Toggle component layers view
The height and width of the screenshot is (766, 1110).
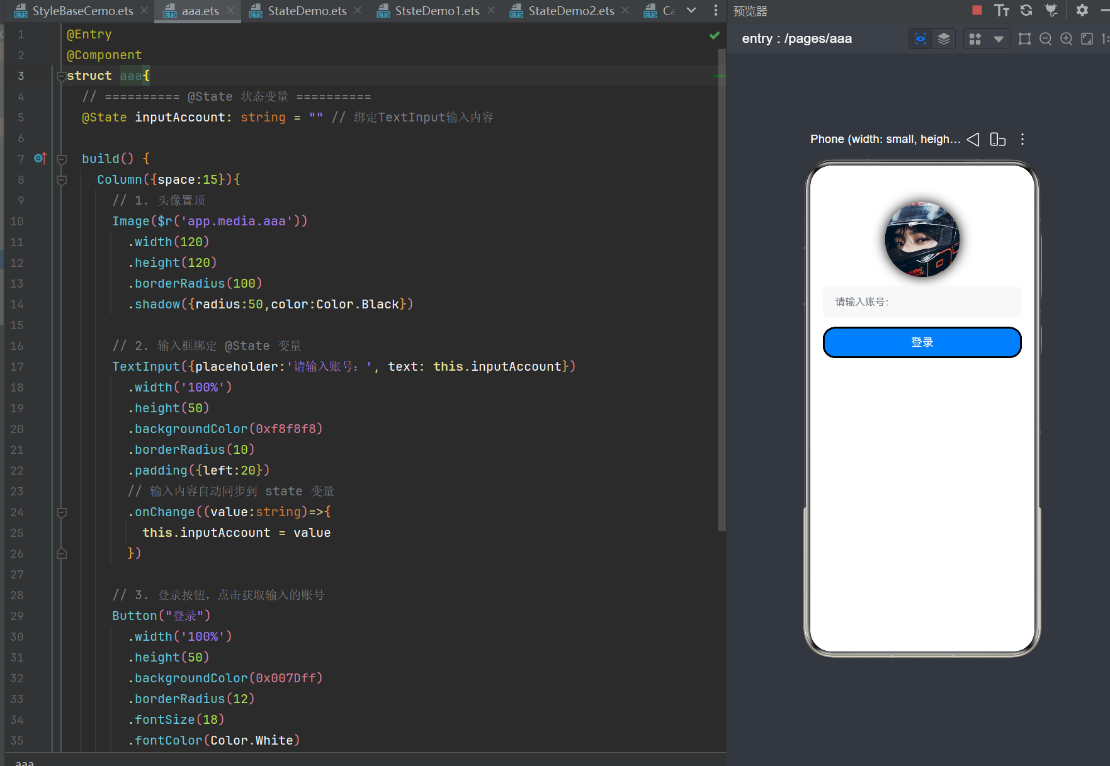944,39
